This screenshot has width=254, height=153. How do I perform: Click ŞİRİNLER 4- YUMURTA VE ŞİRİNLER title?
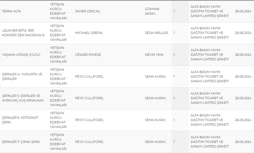point(22,76)
